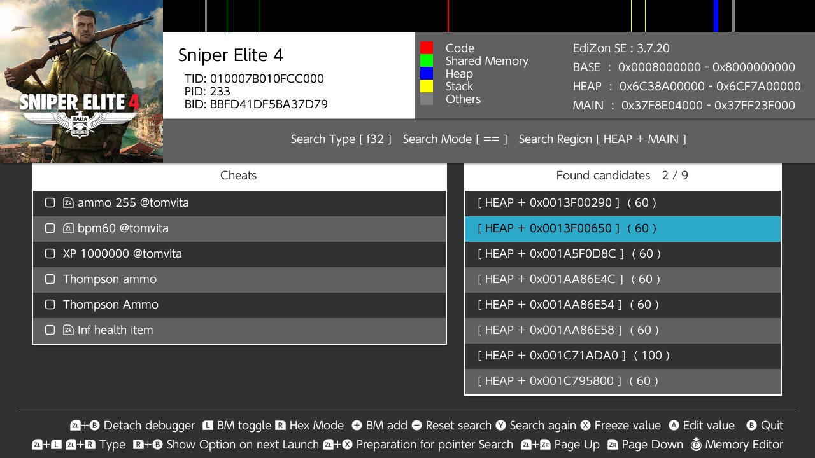Enable the ammo 255 @tomvita cheat checkbox

(50, 203)
